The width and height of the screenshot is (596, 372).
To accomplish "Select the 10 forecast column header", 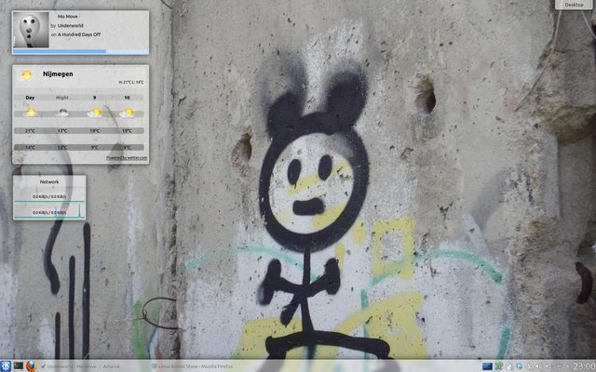I will [x=127, y=98].
